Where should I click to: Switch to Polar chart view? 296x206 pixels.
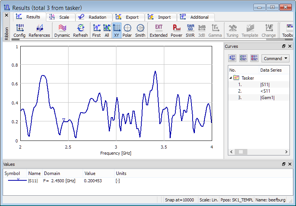[x=127, y=30]
